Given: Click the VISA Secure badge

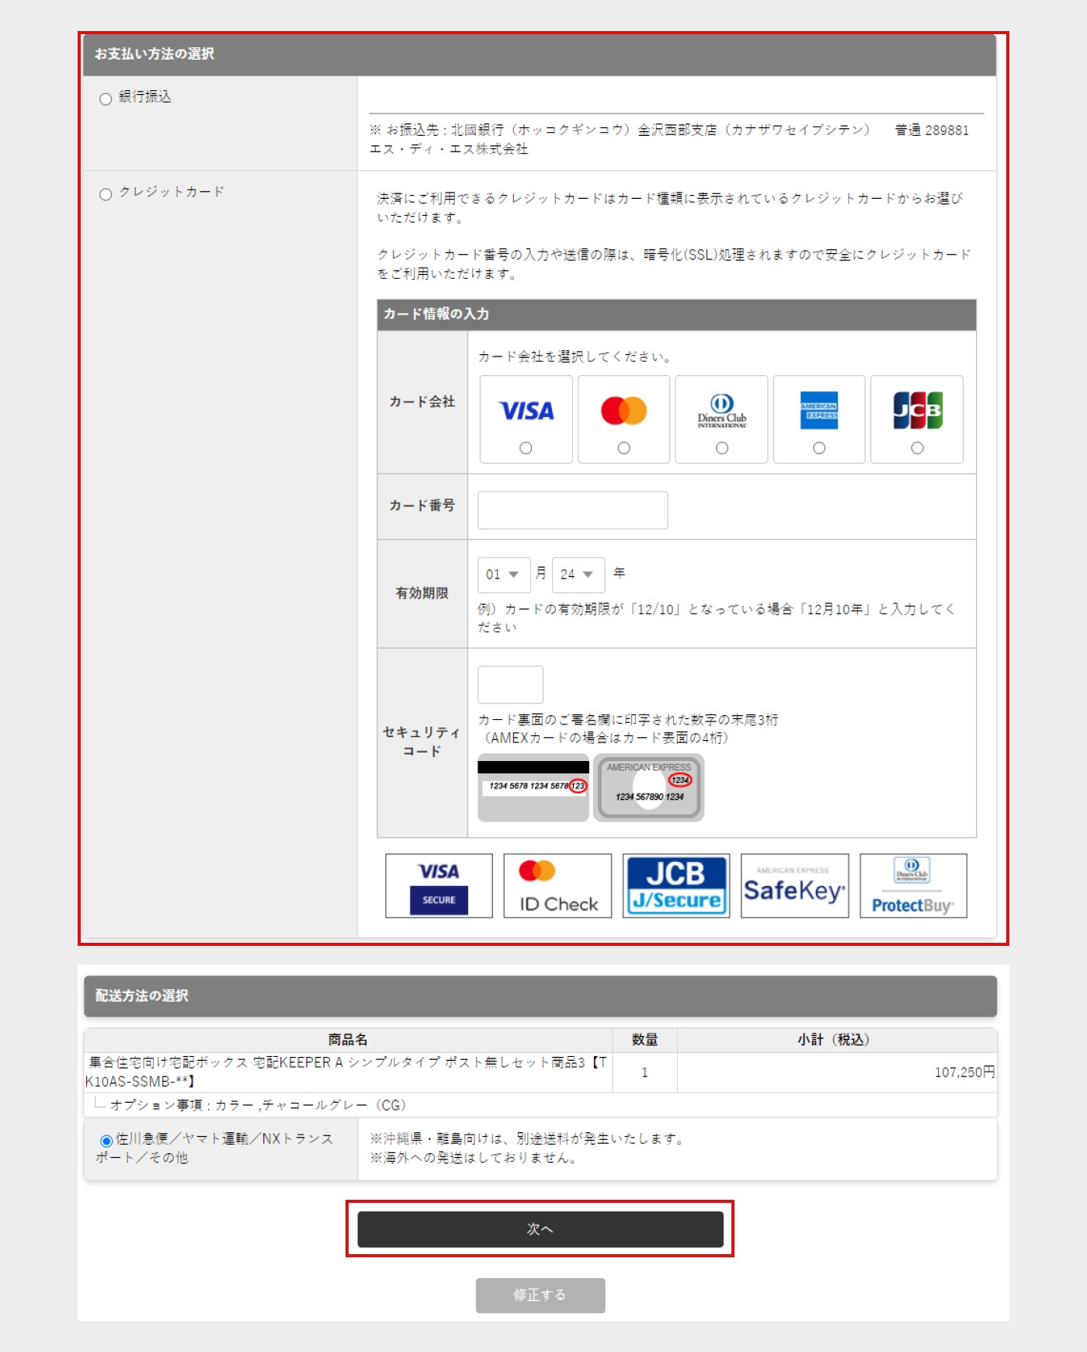Looking at the screenshot, I should coord(439,886).
